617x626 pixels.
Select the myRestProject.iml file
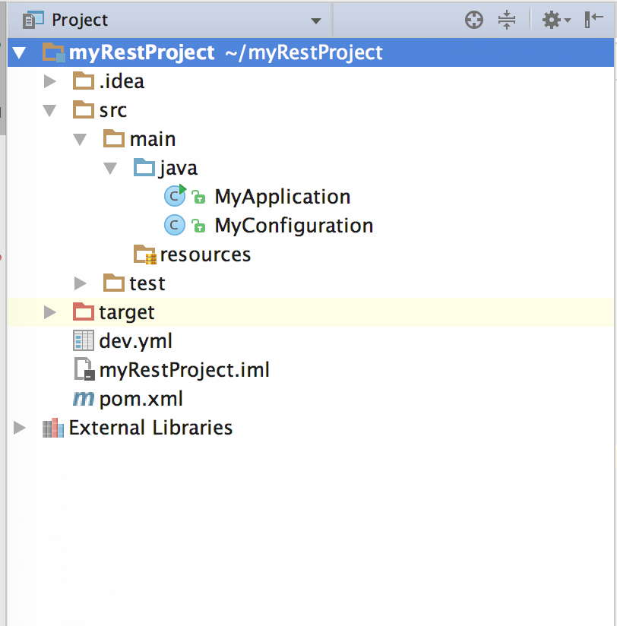184,370
